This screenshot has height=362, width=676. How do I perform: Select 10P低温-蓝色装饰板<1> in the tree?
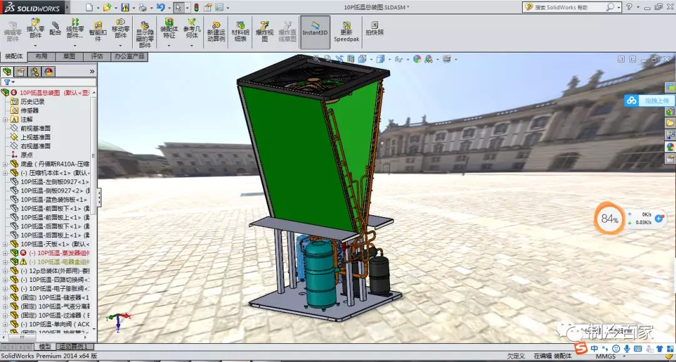click(x=54, y=199)
